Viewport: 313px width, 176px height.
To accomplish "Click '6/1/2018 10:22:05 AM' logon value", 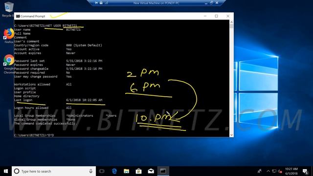I will click(x=84, y=100).
